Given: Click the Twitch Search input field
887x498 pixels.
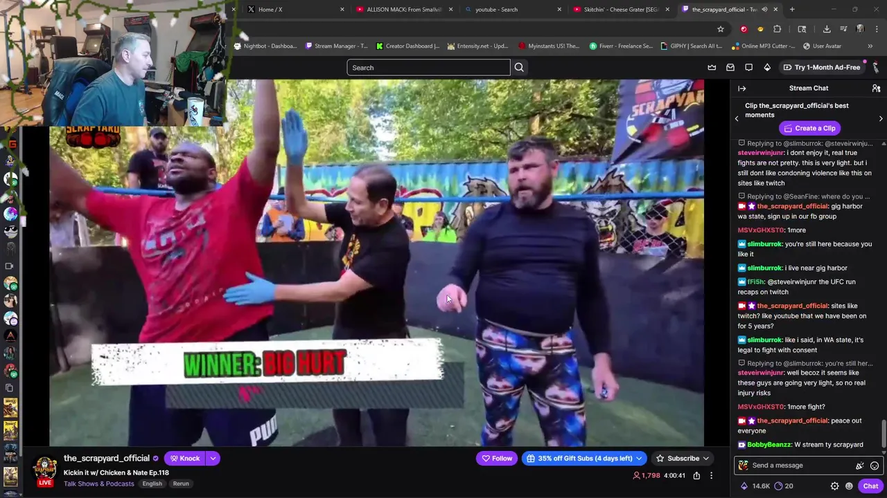Looking at the screenshot, I should coord(428,67).
